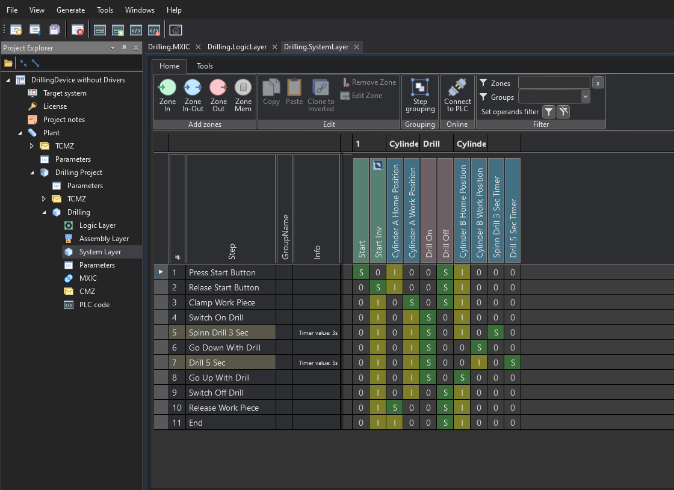Select Project notes in project tree
Viewport: 674px width, 490px height.
[x=64, y=120]
